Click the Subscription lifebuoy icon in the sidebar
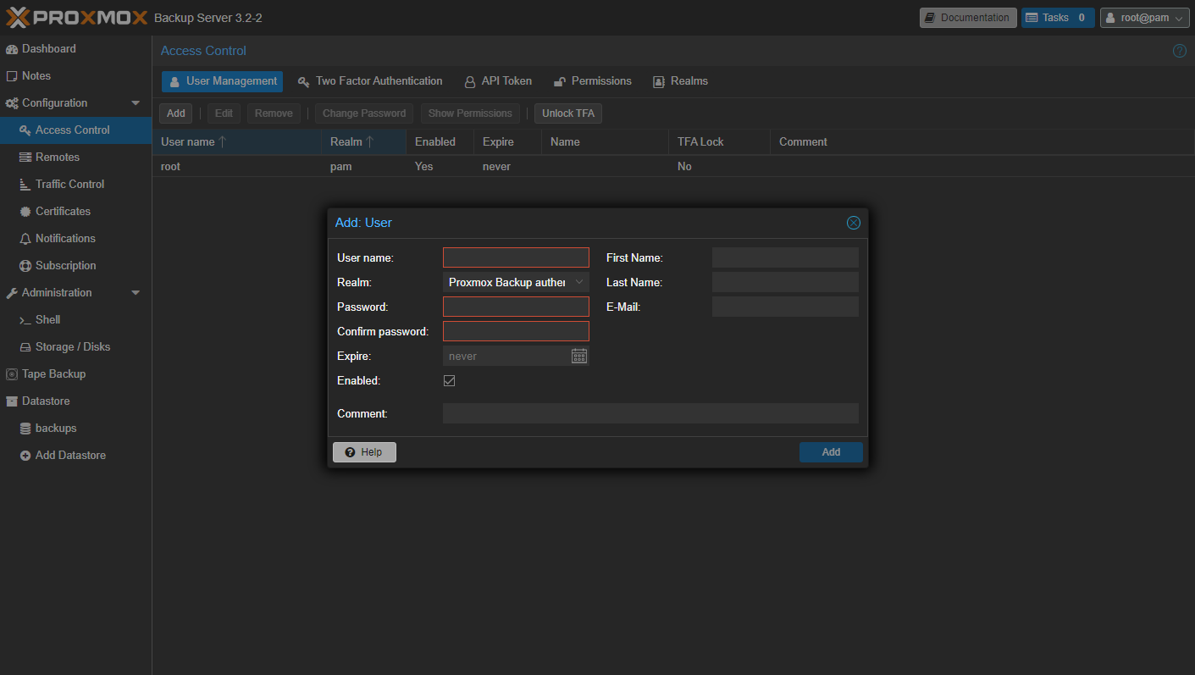 click(x=25, y=266)
